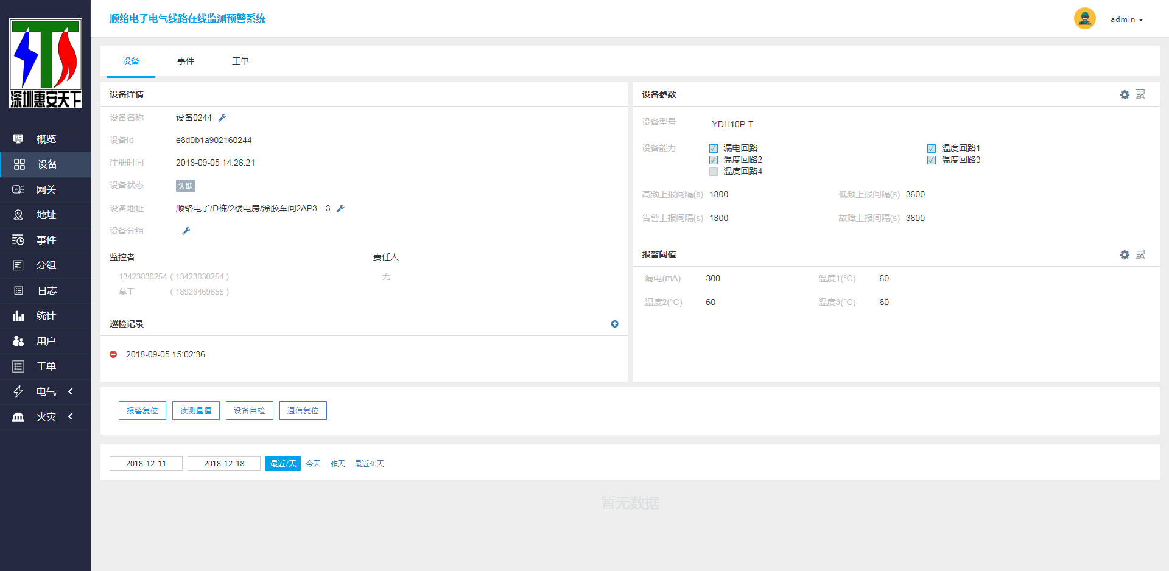This screenshot has height=571, width=1169.
Task: Click the 报警阈值 read list icon
Action: point(1140,254)
